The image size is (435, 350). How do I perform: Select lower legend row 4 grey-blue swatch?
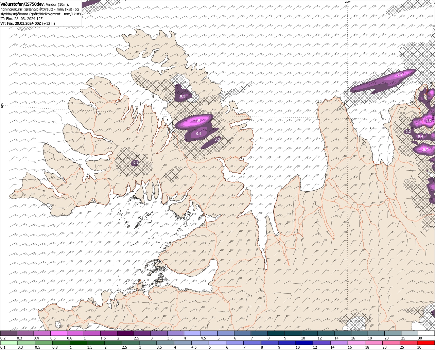click(x=183, y=343)
